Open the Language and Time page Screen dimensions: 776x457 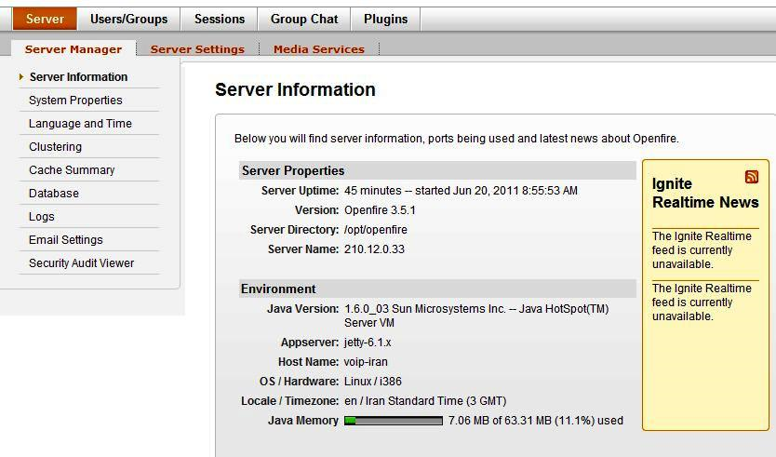[x=80, y=123]
